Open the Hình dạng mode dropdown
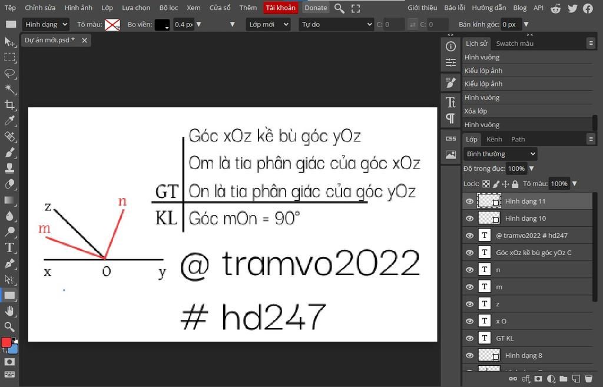The image size is (603, 387). 46,24
